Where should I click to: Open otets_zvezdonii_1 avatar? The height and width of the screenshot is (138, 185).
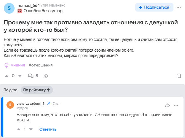coord(10,105)
